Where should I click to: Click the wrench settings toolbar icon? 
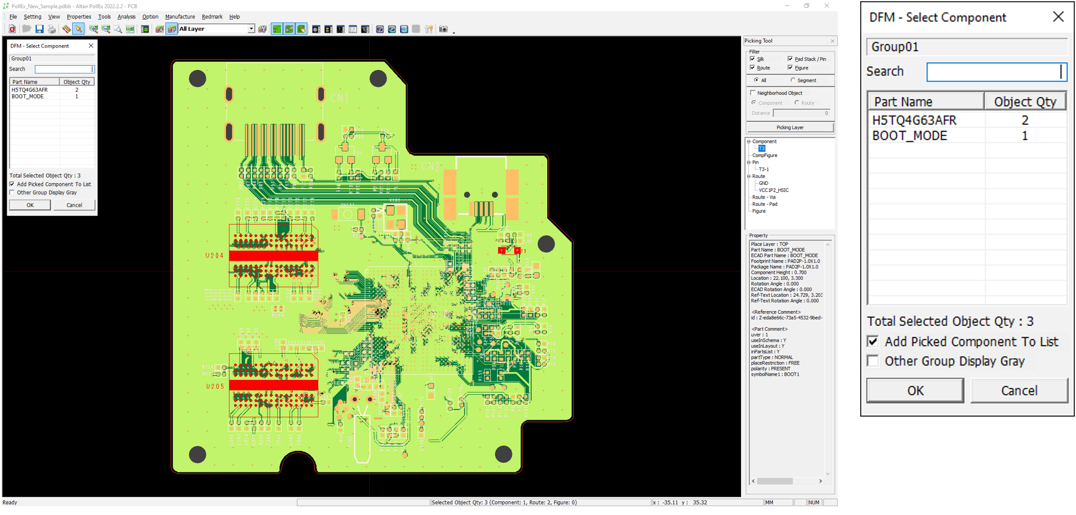click(429, 29)
